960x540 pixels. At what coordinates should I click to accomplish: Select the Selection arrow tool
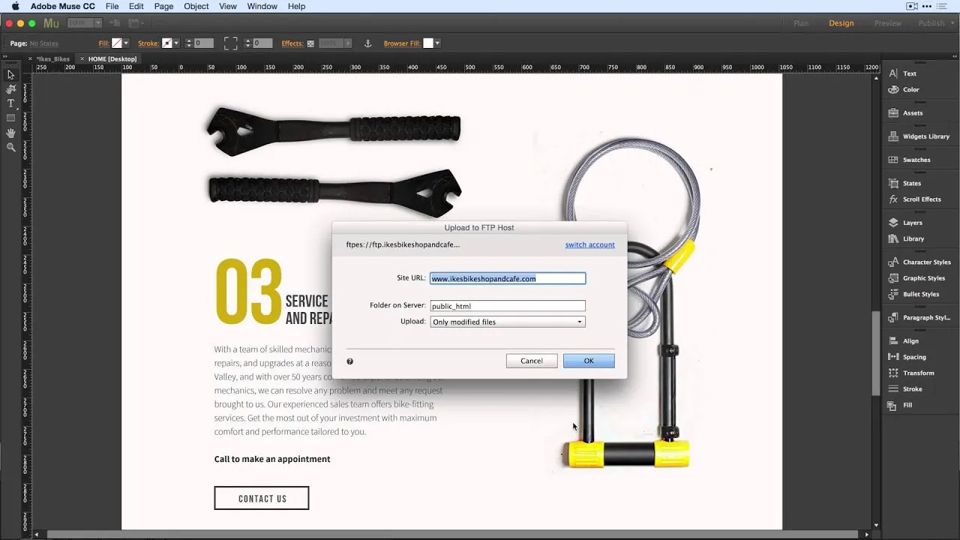[x=10, y=74]
